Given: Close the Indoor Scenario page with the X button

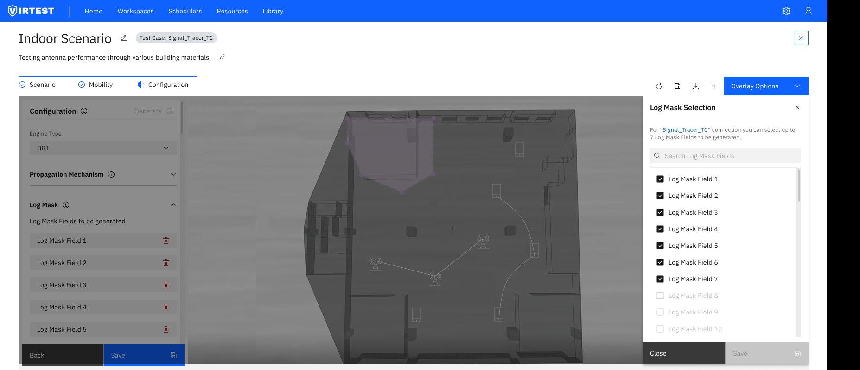Looking at the screenshot, I should 801,38.
